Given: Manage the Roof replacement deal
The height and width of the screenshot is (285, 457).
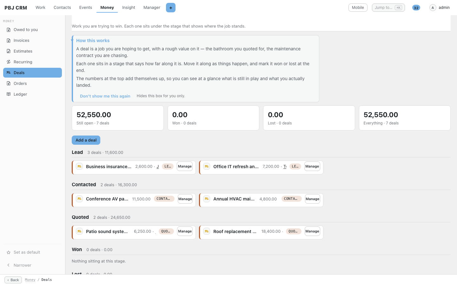Looking at the screenshot, I should pos(312,231).
